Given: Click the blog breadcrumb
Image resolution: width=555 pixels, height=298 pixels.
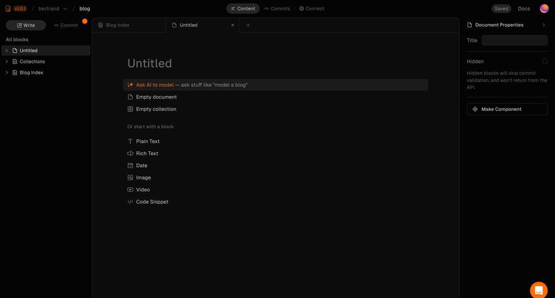Looking at the screenshot, I should pyautogui.click(x=84, y=9).
